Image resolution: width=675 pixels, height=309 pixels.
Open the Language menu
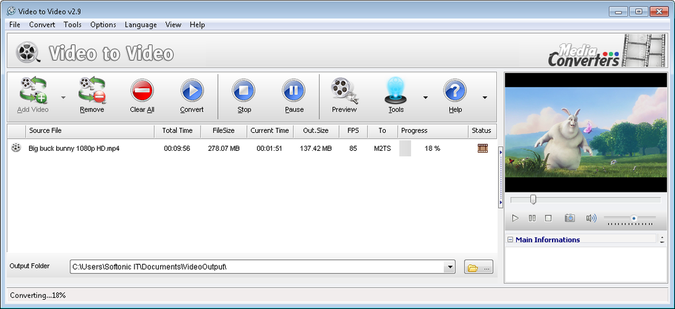click(x=140, y=24)
